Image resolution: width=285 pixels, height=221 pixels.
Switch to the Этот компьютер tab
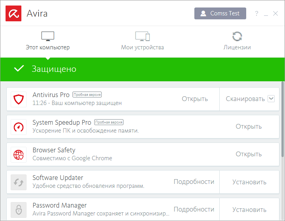(x=47, y=41)
